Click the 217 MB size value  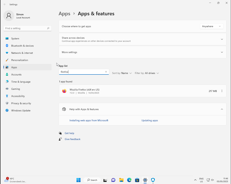[x=213, y=91]
